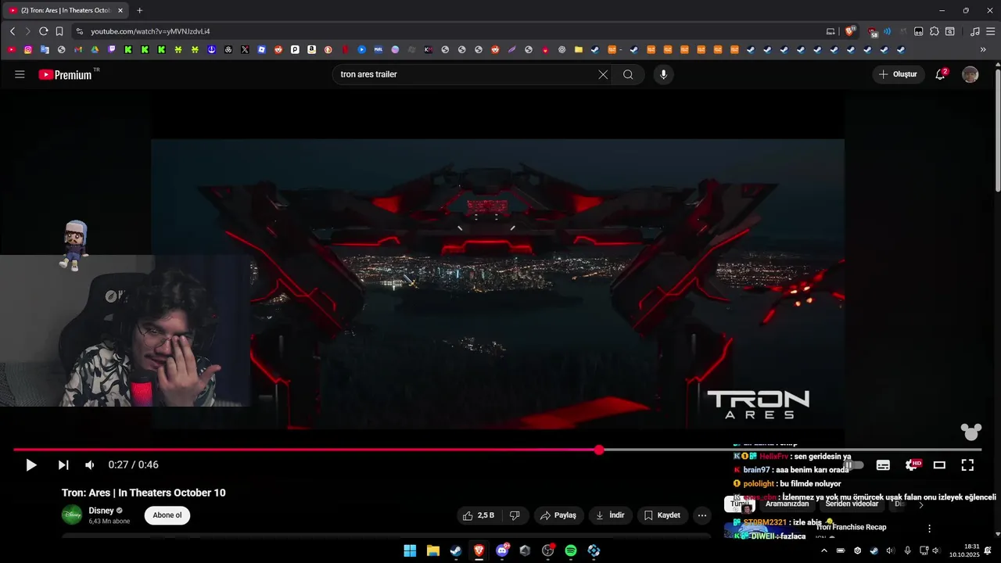This screenshot has width=1001, height=563.
Task: Open a new browser tab
Action: pos(139,10)
